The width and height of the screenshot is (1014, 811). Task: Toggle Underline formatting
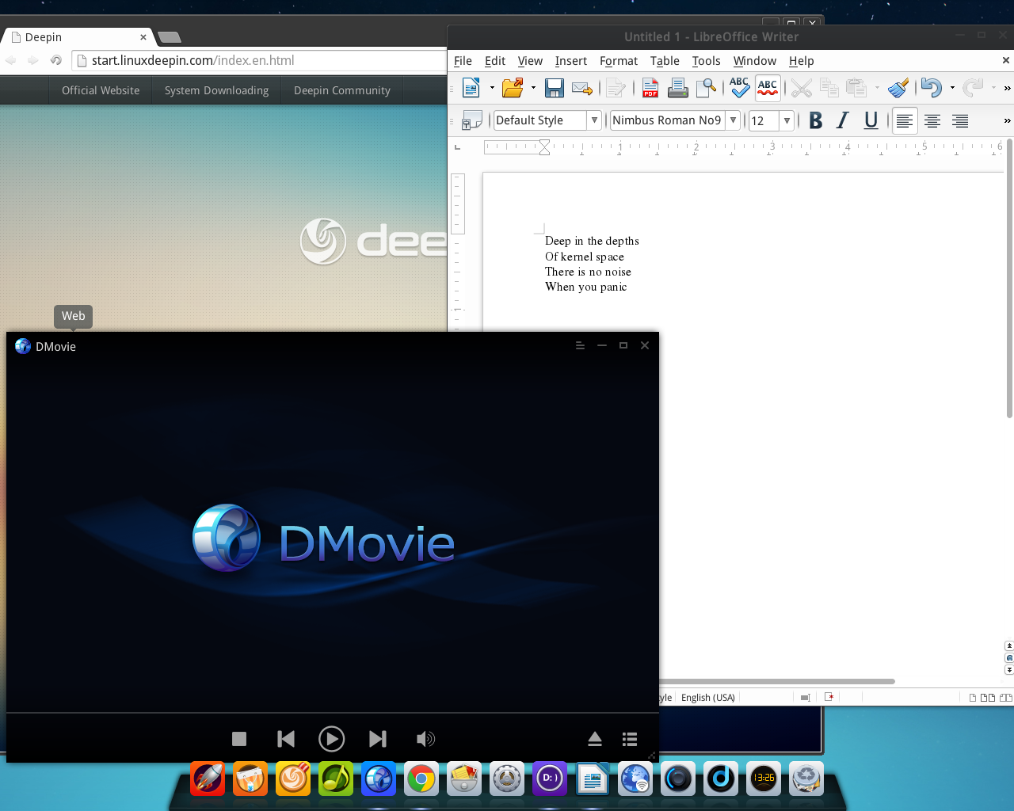(871, 120)
